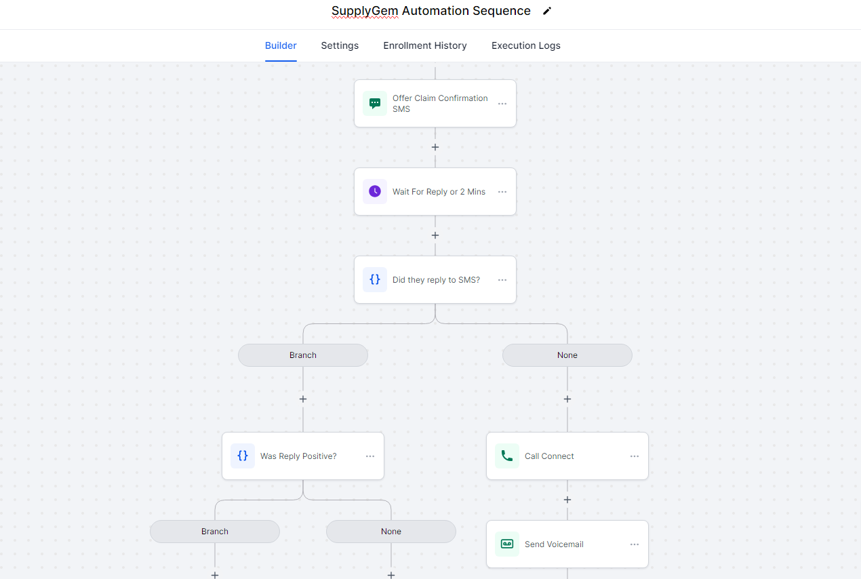The height and width of the screenshot is (579, 861).
Task: Click the purple clock wait icon
Action: [374, 192]
